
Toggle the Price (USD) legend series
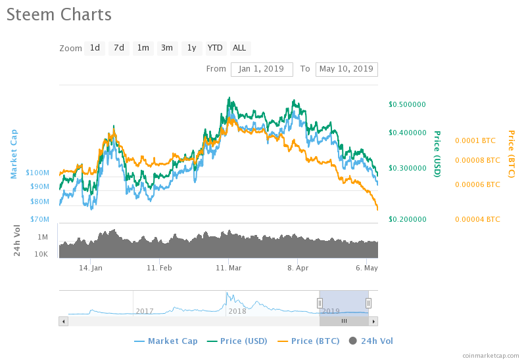coord(237,341)
